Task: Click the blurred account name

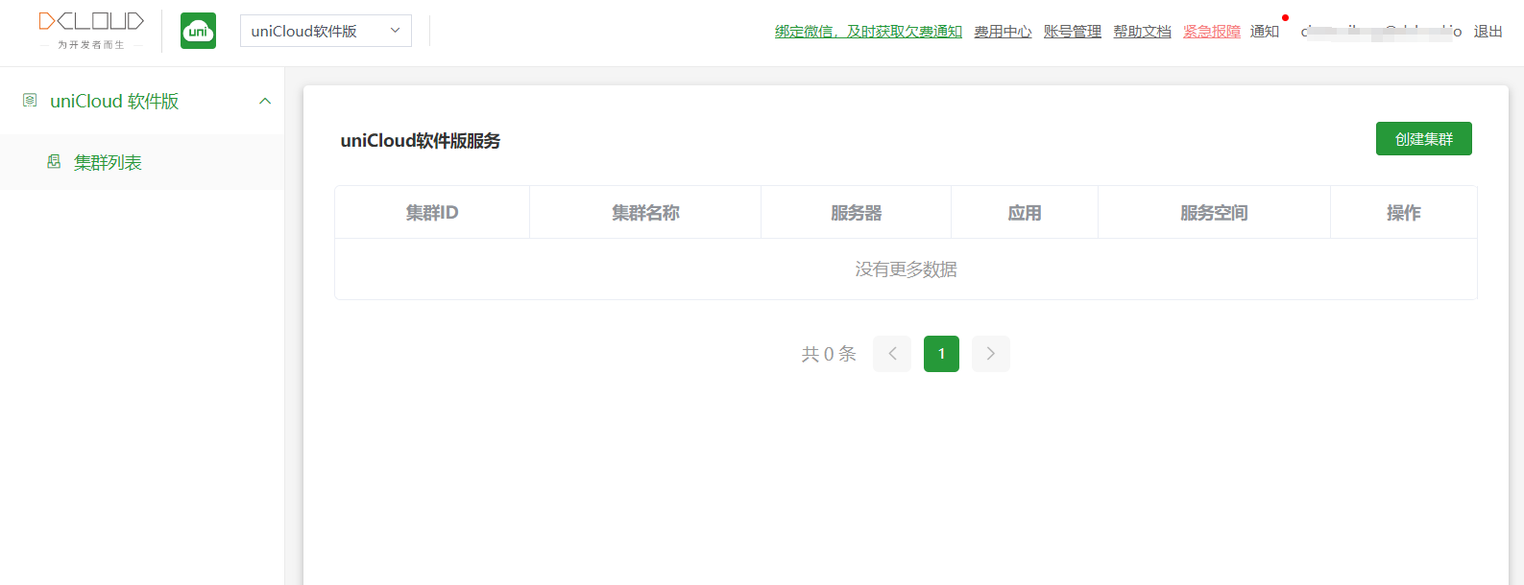Action: (x=1381, y=32)
